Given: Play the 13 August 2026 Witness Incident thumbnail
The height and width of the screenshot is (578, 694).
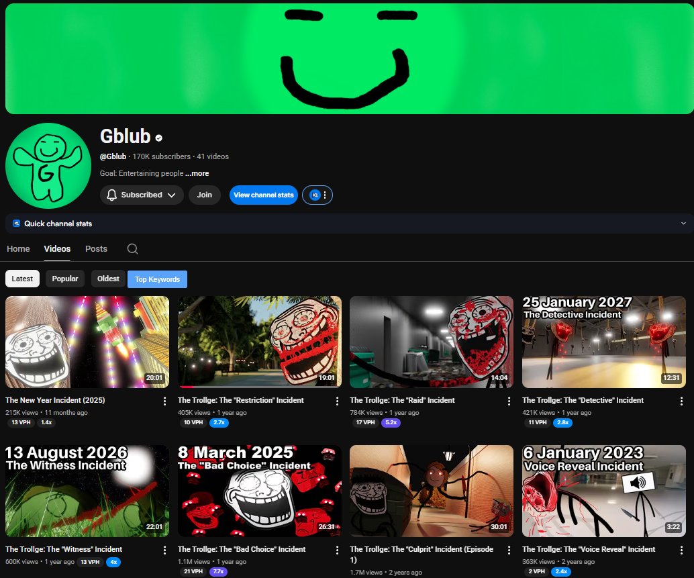Looking at the screenshot, I should click(x=87, y=491).
